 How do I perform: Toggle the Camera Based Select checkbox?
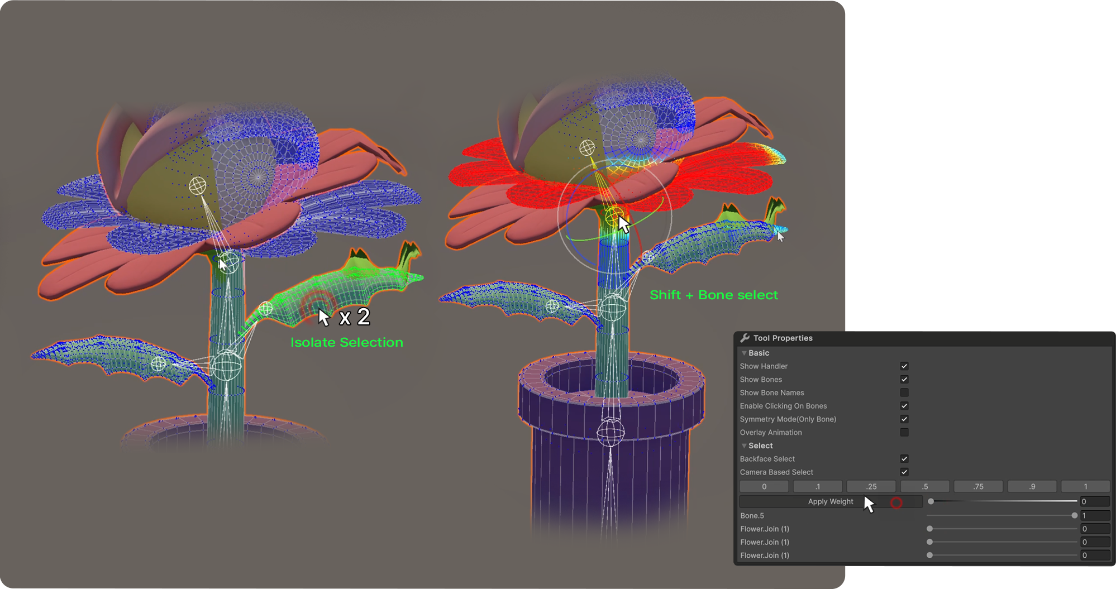904,472
